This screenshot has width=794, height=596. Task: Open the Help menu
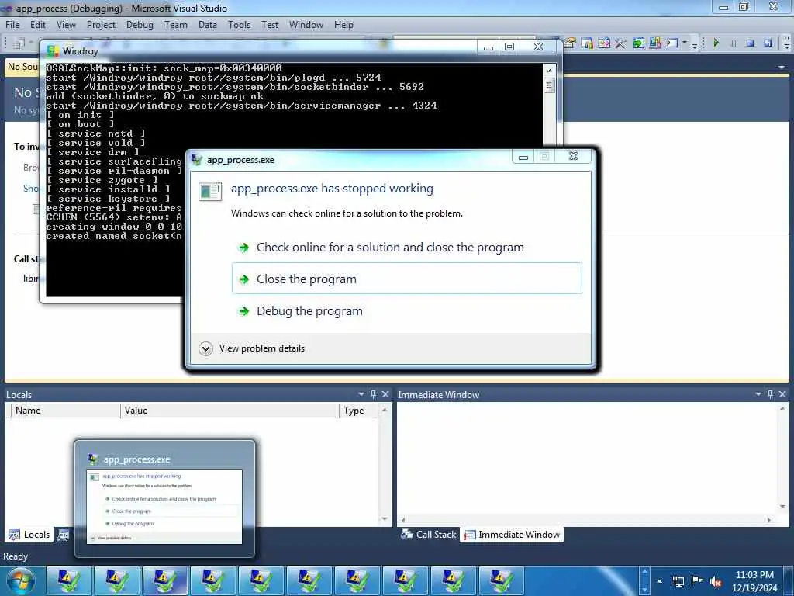click(x=343, y=25)
